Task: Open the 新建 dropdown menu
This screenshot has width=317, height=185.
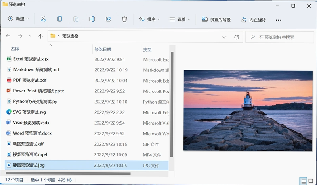Action: click(18, 19)
